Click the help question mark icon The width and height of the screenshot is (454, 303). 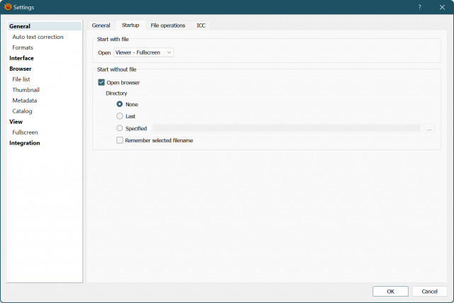click(x=419, y=7)
